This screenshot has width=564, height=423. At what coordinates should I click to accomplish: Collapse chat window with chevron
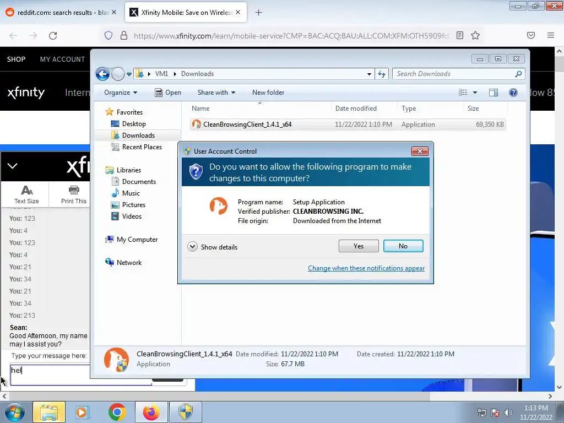(13, 166)
